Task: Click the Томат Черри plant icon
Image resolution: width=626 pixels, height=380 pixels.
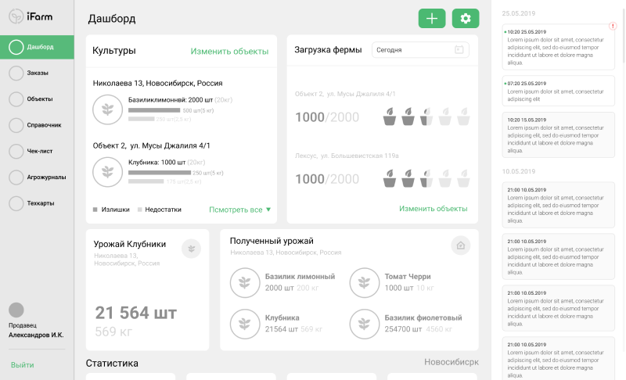Action: pos(364,281)
